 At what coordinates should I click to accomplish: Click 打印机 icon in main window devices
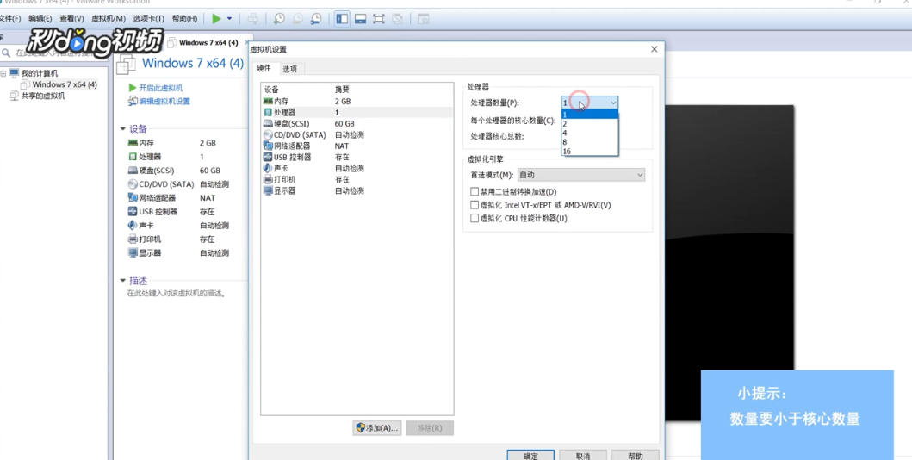[x=133, y=239]
